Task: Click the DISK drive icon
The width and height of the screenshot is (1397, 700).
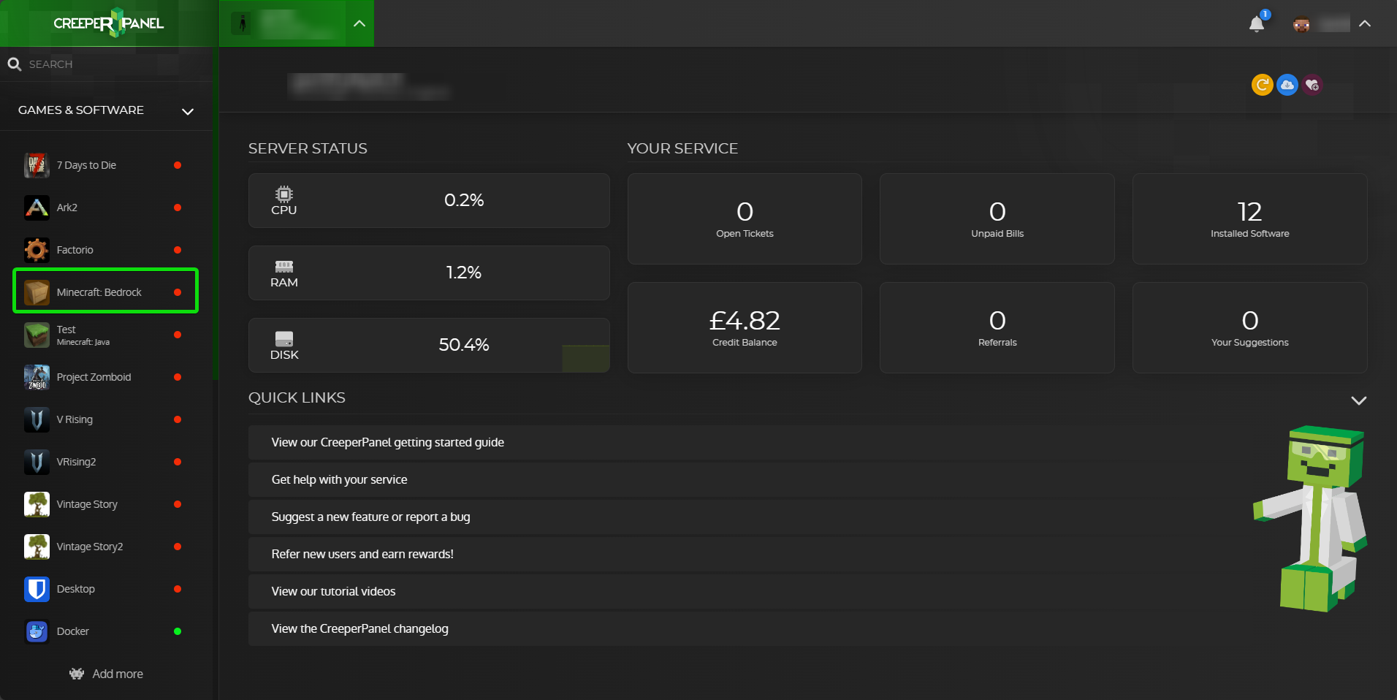Action: tap(284, 339)
